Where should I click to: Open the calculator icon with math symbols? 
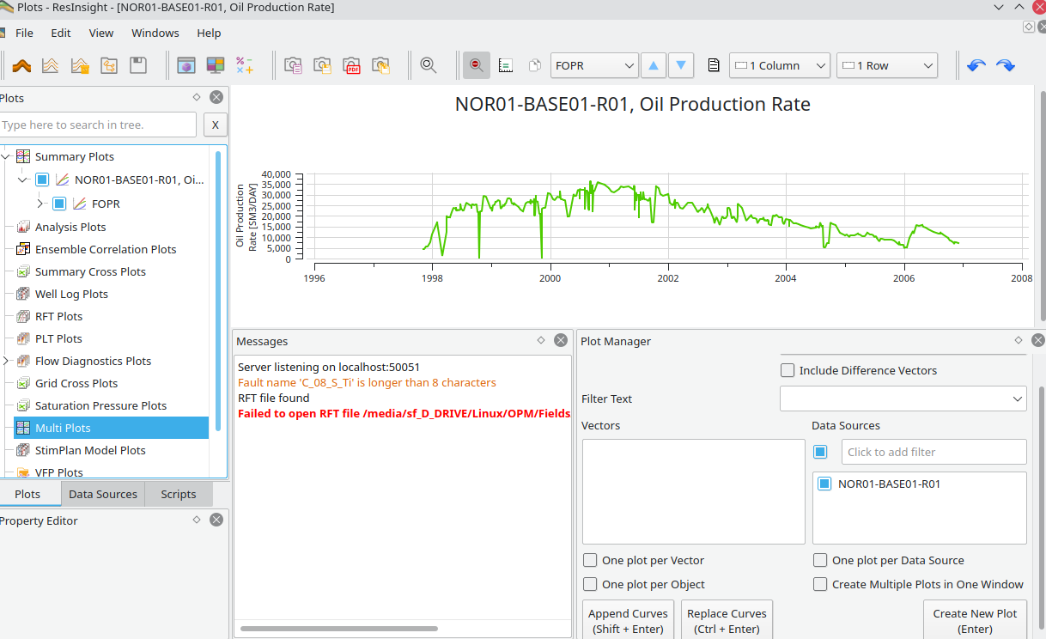pos(244,65)
